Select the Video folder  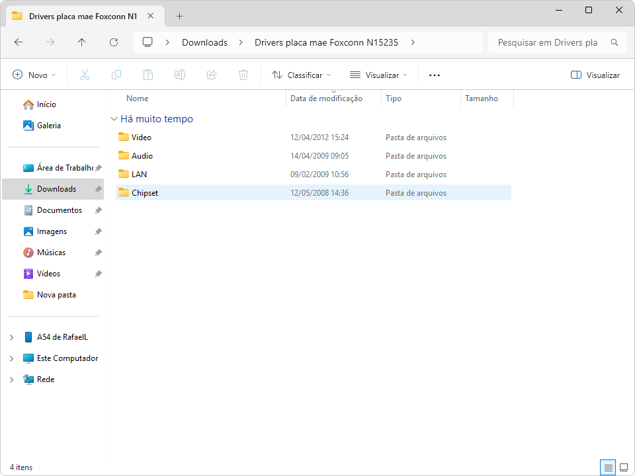[314, 138]
